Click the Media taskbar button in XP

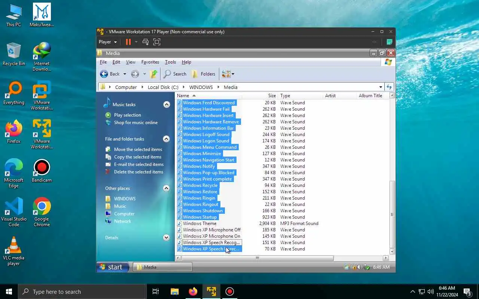[x=162, y=267]
